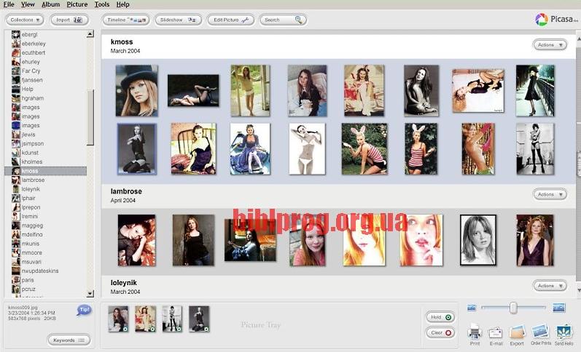The width and height of the screenshot is (581, 352).
Task: Click kmoss album title heading
Action: (x=122, y=41)
